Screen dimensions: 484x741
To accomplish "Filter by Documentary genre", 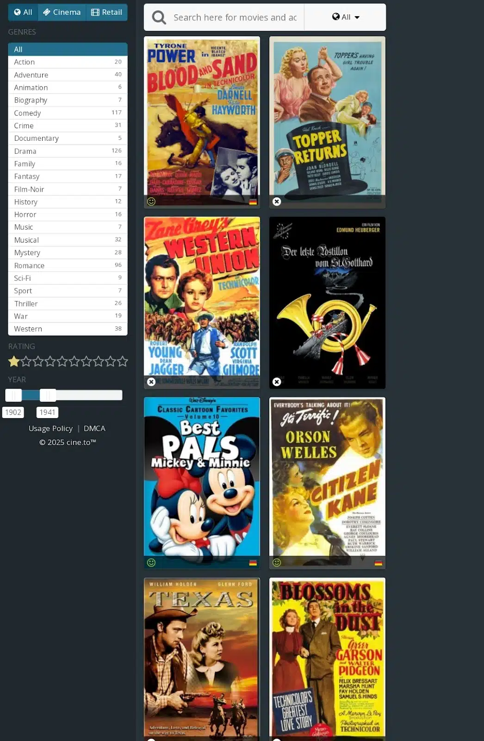I will (68, 138).
